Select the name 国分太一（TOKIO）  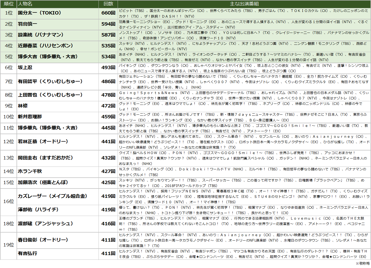[40, 13]
